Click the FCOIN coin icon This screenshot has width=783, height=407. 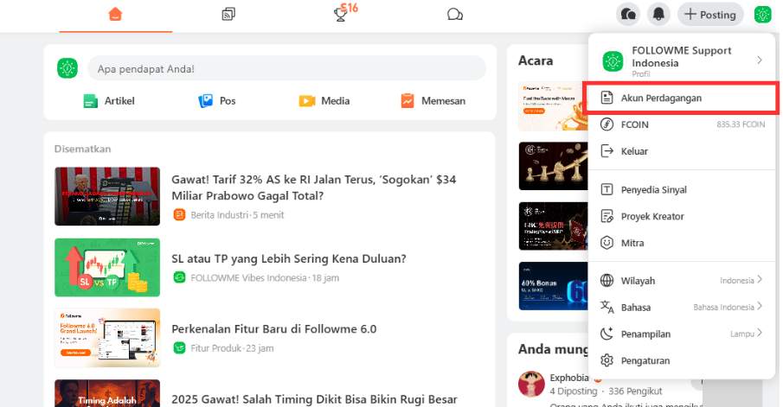pos(607,124)
